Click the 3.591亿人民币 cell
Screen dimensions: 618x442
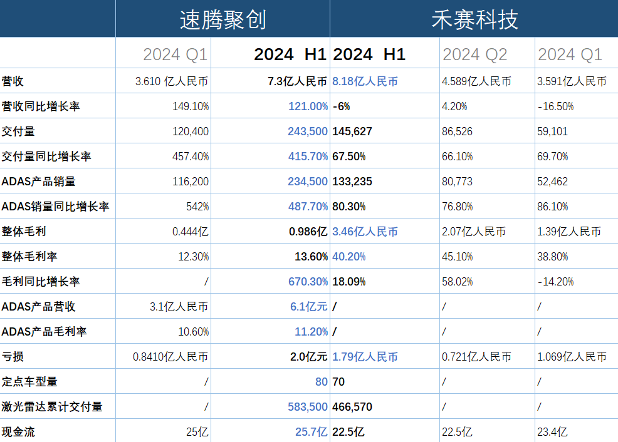[577, 81]
